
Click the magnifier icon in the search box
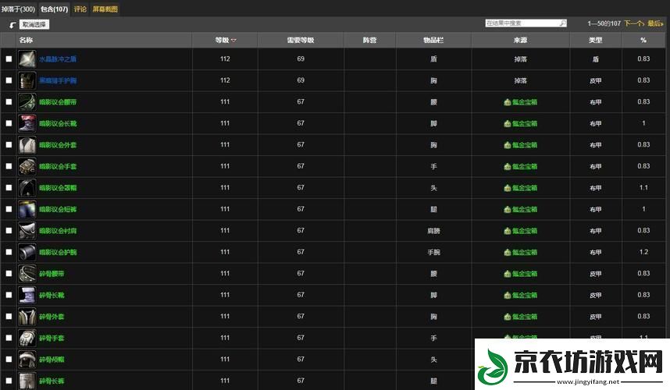(x=563, y=23)
